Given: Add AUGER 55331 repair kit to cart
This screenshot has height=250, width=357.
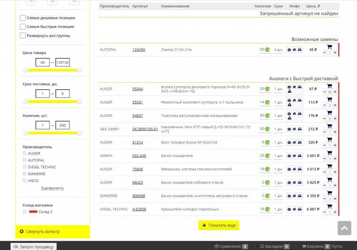Looking at the screenshot, I should (x=329, y=100).
